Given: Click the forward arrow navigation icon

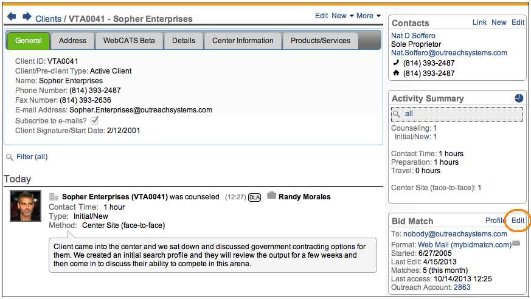Looking at the screenshot, I should pyautogui.click(x=27, y=16).
